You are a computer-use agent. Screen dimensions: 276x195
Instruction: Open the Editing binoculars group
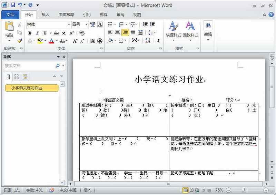[x=208, y=29]
